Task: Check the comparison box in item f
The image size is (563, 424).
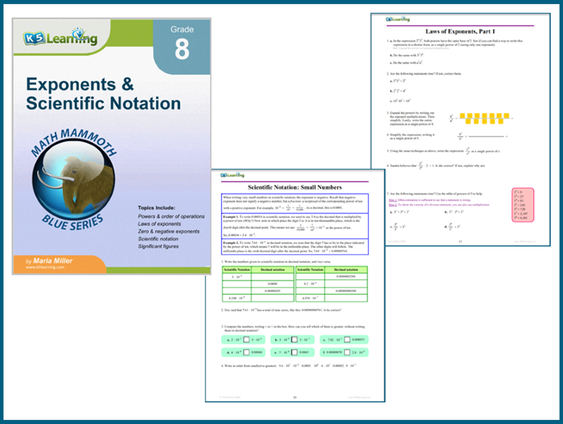Action: tap(347, 353)
